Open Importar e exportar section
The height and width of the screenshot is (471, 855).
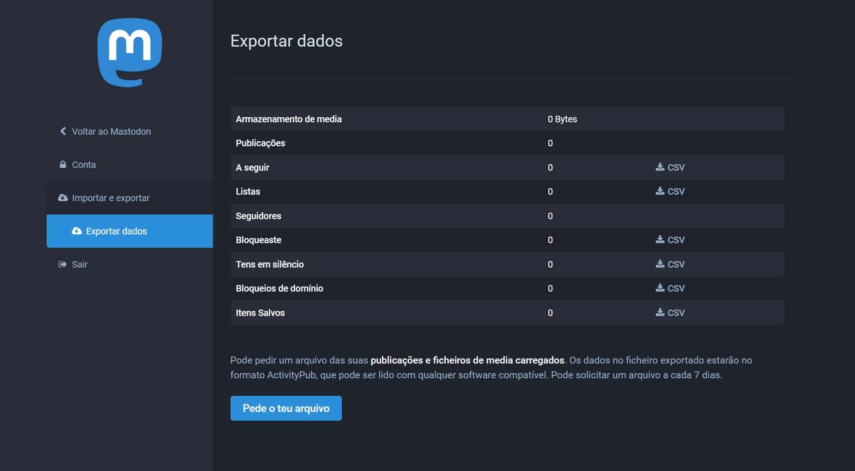[x=110, y=198]
